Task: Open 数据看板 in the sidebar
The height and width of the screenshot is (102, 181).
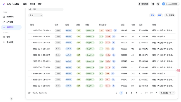Action: (x=11, y=17)
